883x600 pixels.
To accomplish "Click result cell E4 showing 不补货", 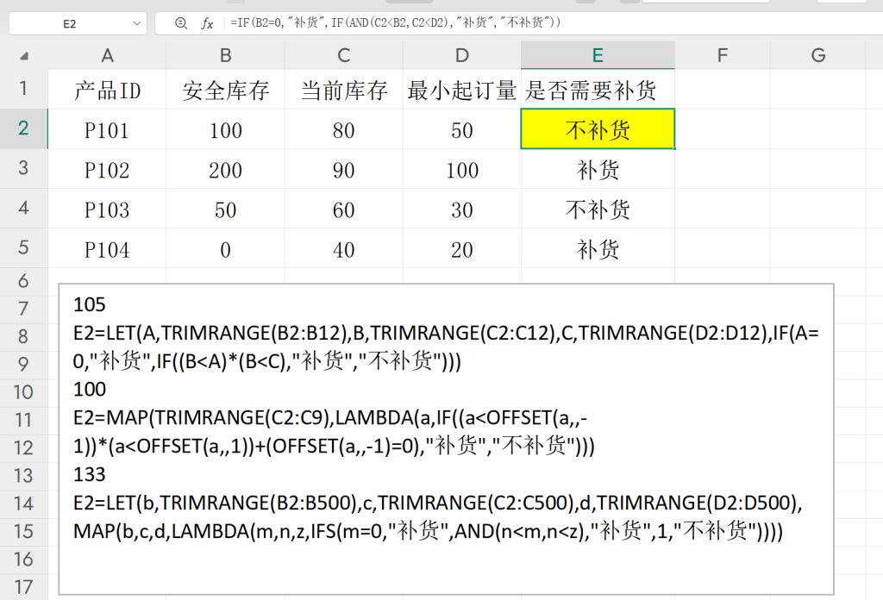I will [598, 209].
